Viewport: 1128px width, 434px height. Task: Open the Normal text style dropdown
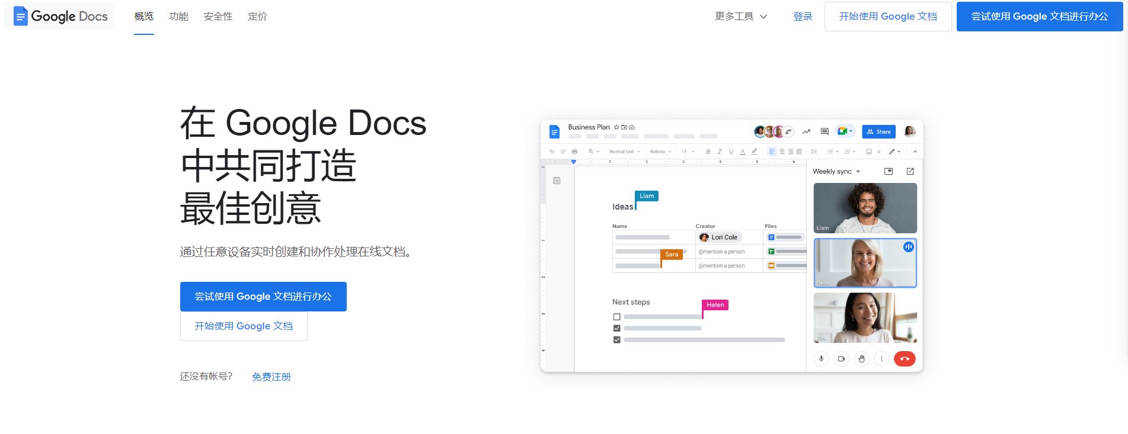click(x=625, y=152)
